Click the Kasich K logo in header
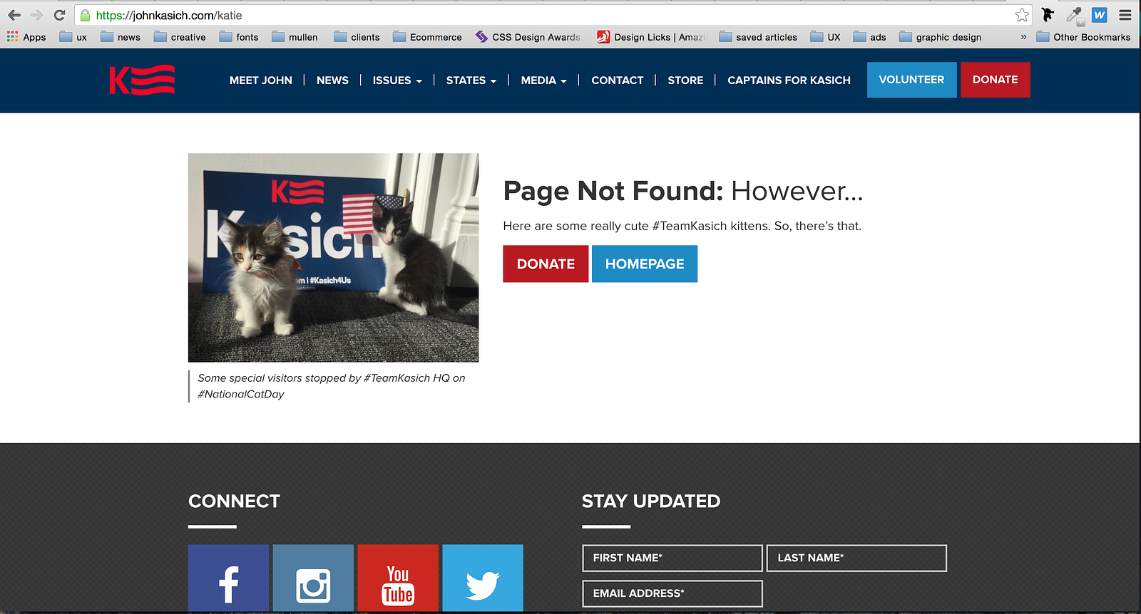The height and width of the screenshot is (614, 1141). tap(142, 80)
